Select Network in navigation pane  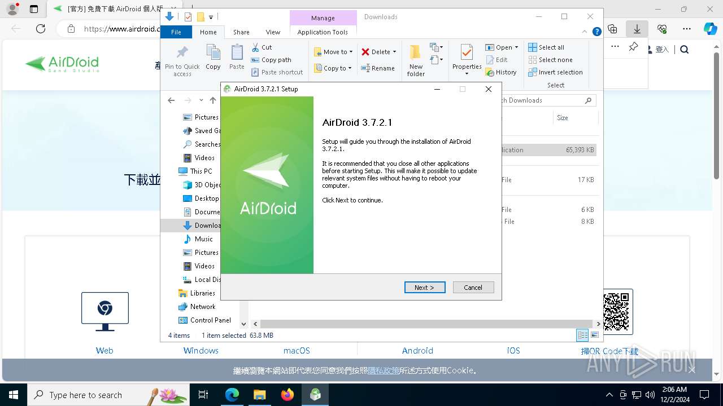pyautogui.click(x=197, y=307)
